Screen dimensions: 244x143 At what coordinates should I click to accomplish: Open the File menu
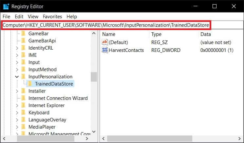click(x=6, y=16)
